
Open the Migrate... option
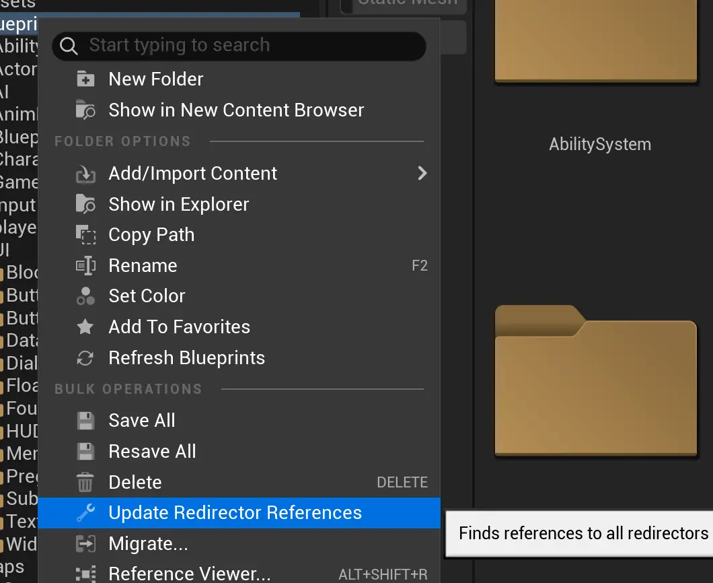pos(148,543)
